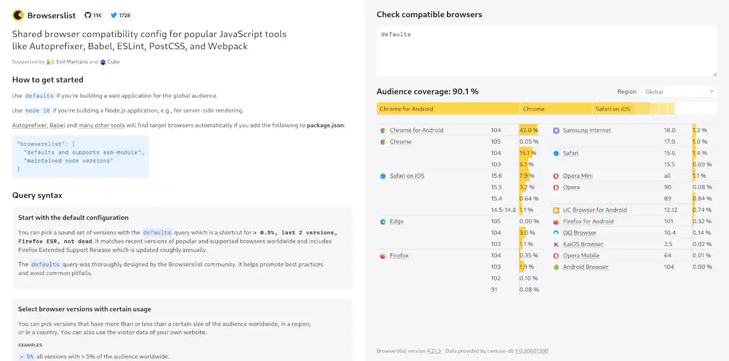Open the Region dropdown set to Global

[x=678, y=91]
